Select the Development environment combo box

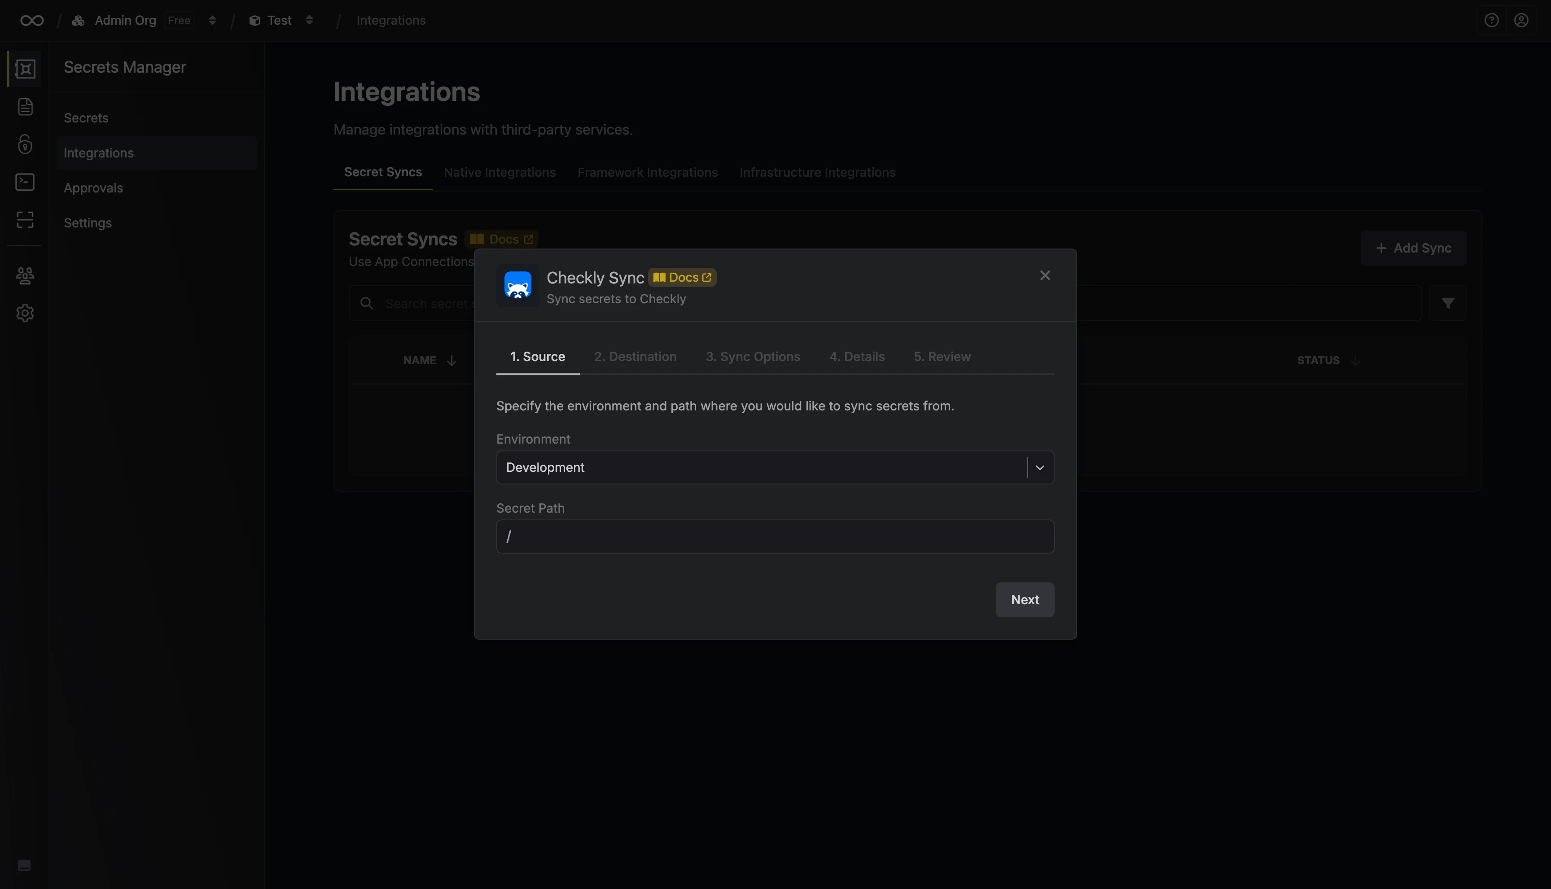(775, 468)
